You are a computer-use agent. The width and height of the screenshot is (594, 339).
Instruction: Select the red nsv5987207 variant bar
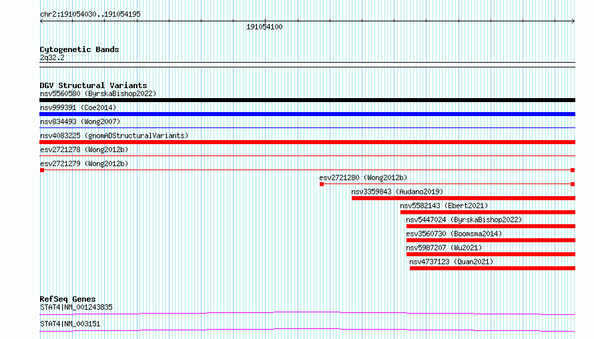pyautogui.click(x=491, y=254)
